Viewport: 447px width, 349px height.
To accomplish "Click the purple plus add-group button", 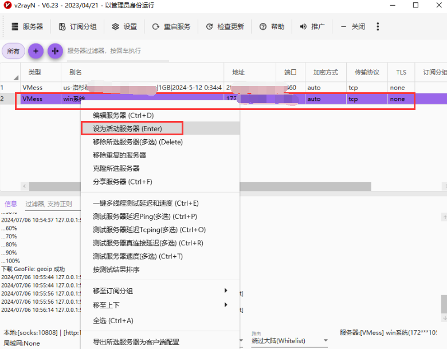I will coord(36,51).
